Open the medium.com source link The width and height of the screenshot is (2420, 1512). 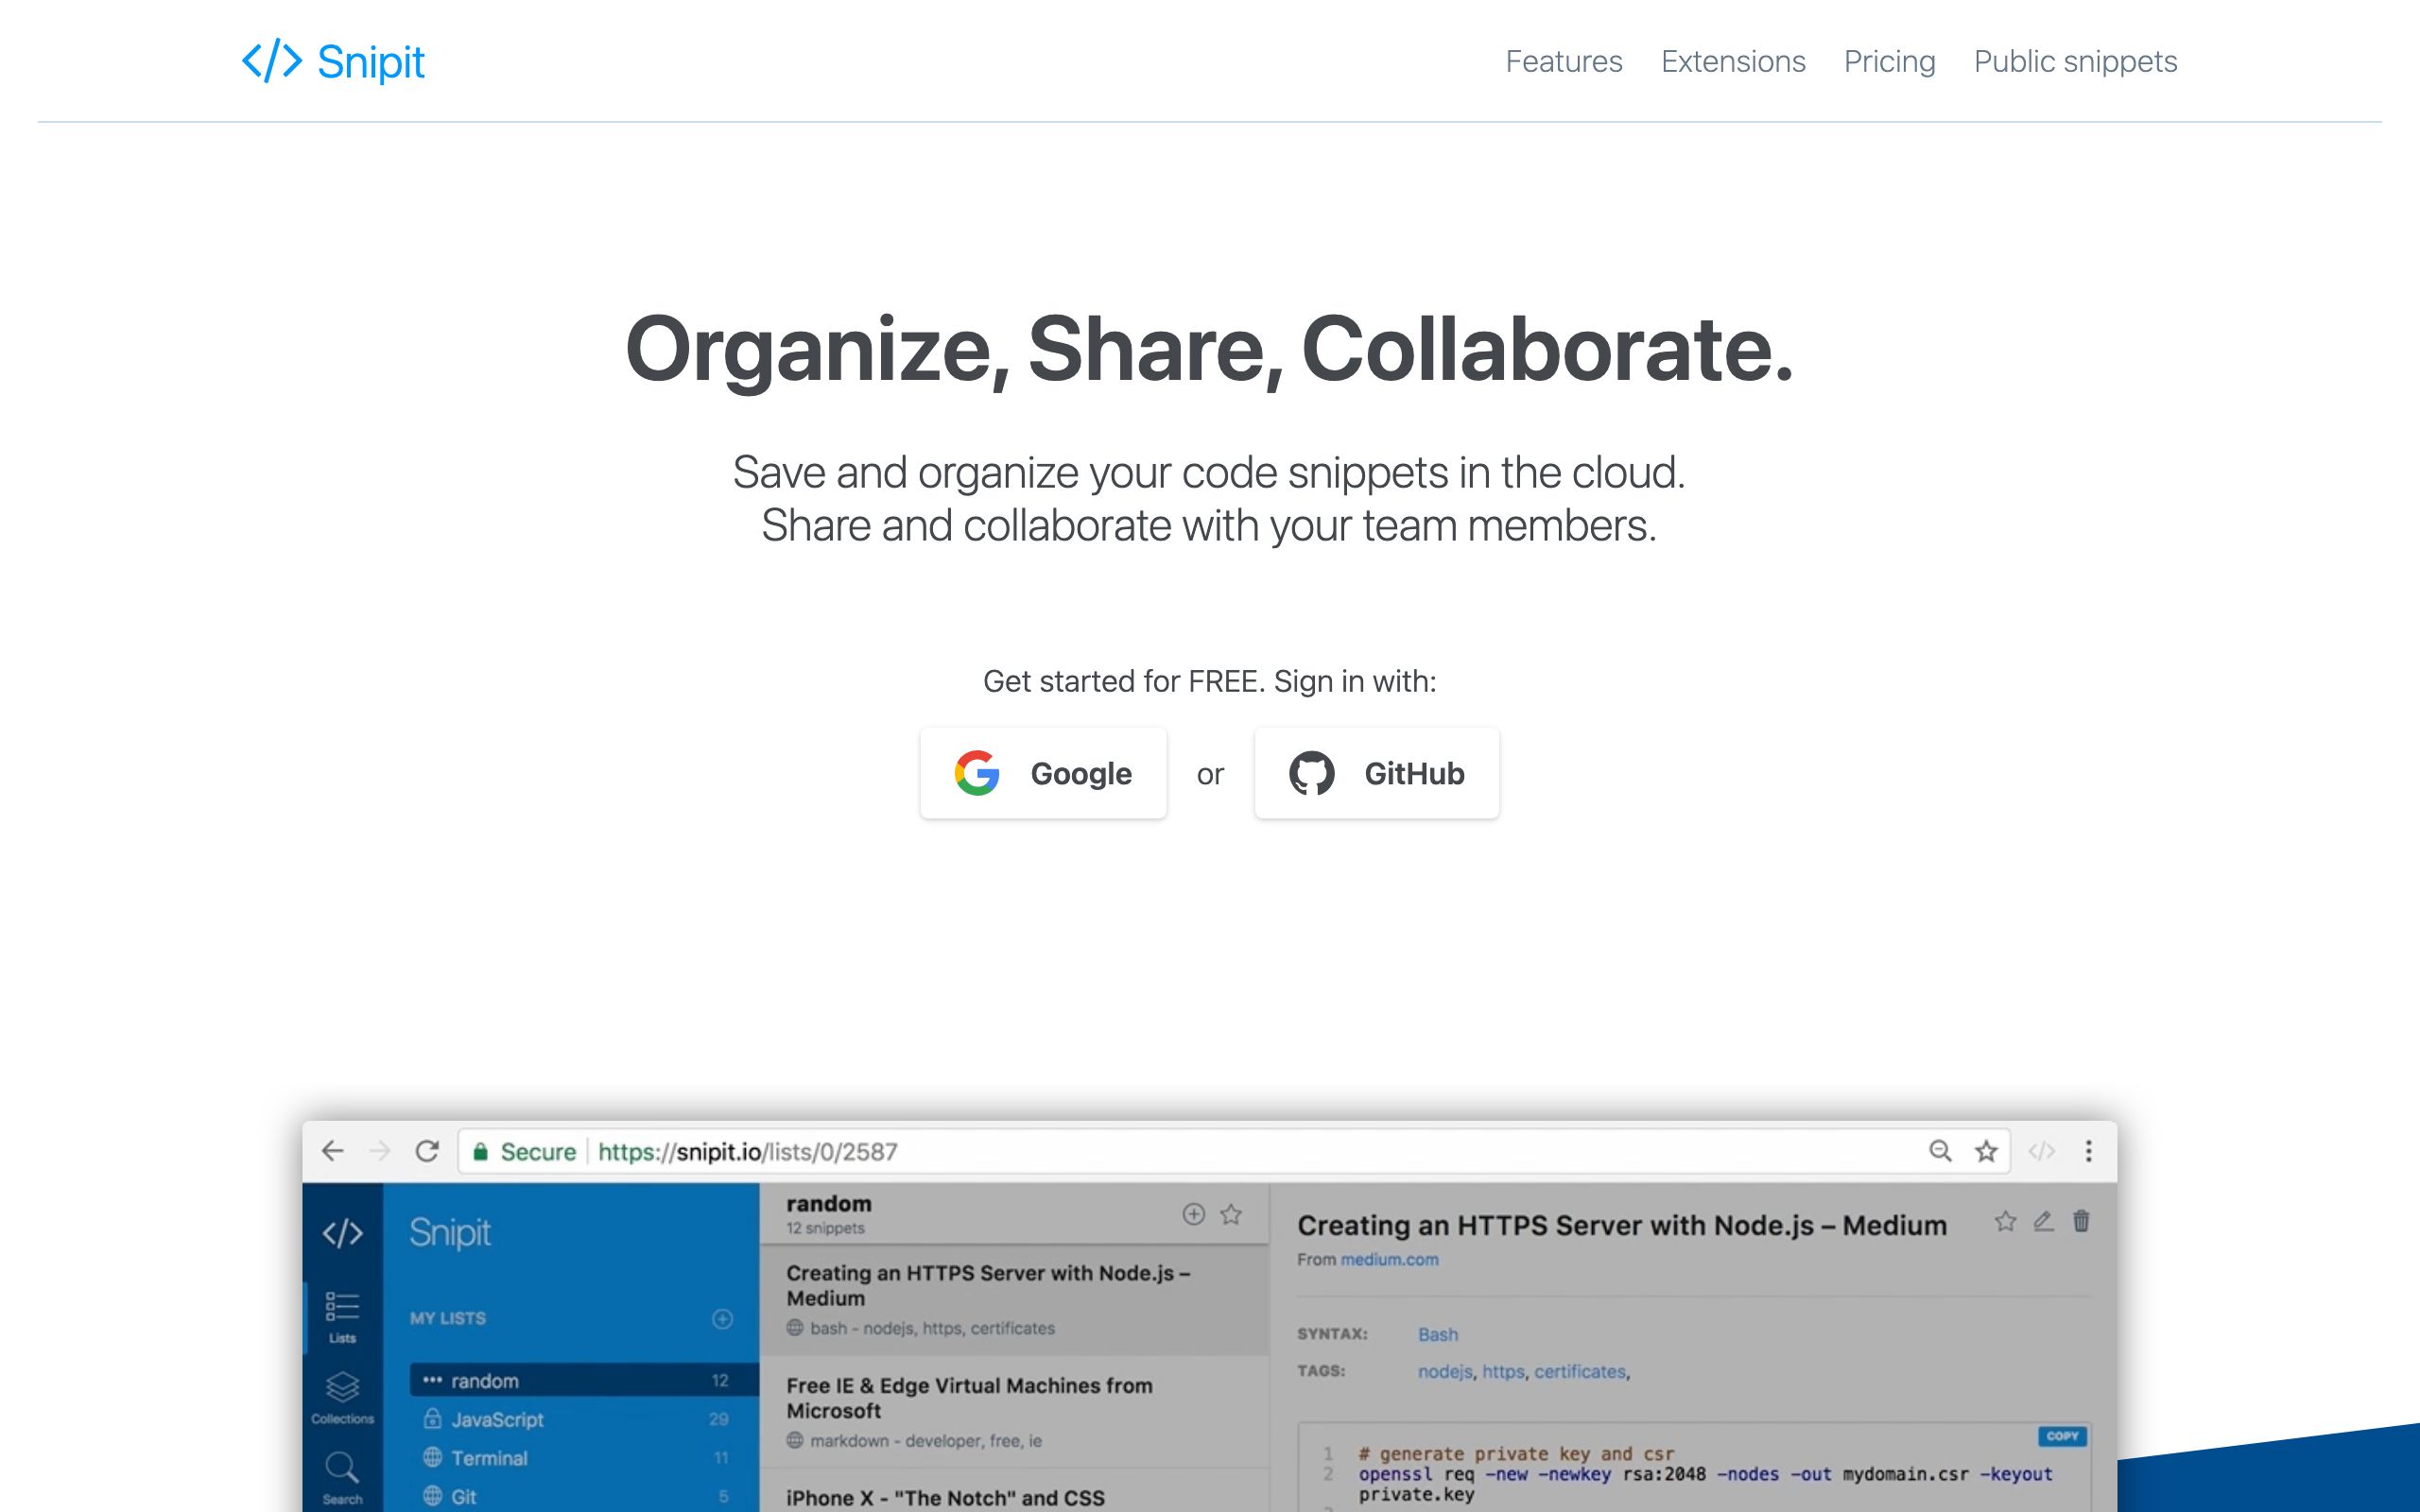1389,1260
